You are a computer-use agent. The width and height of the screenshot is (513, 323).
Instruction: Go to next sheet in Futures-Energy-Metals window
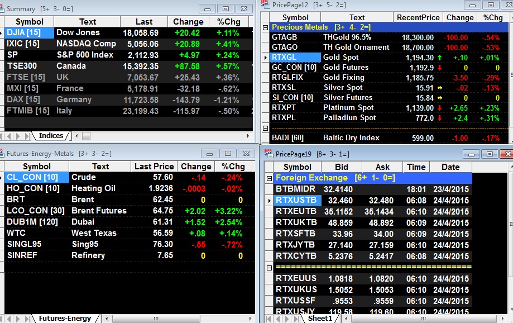pos(18,319)
